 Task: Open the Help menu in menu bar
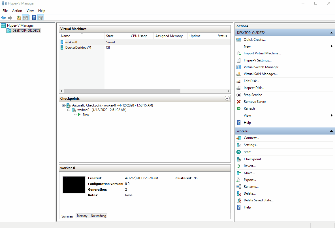click(42, 11)
